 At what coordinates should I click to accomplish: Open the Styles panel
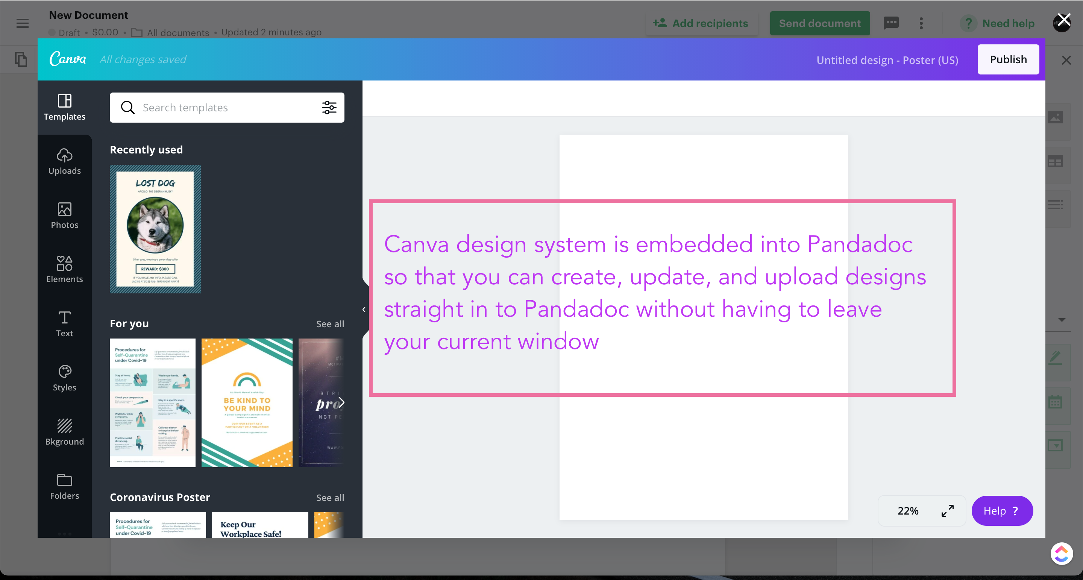[64, 378]
